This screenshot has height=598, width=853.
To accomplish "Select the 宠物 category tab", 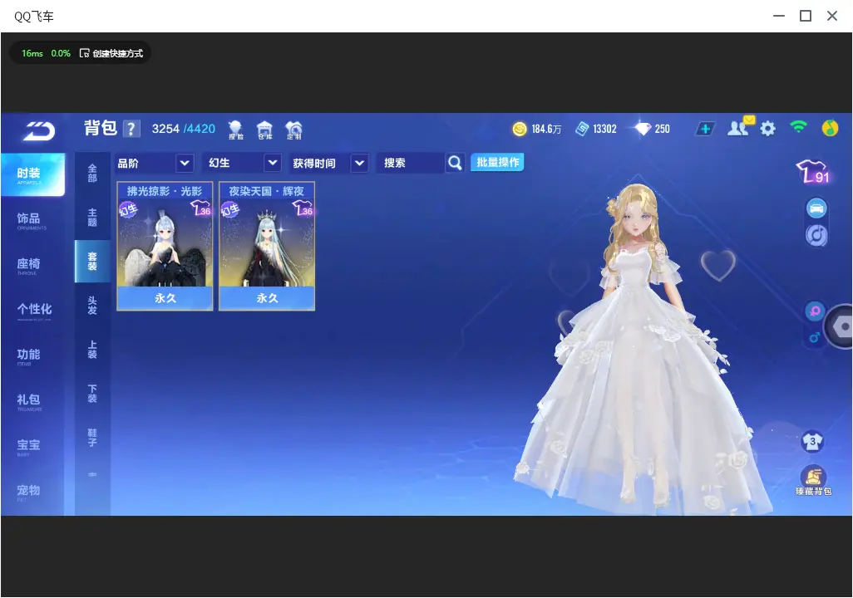I will pos(32,492).
